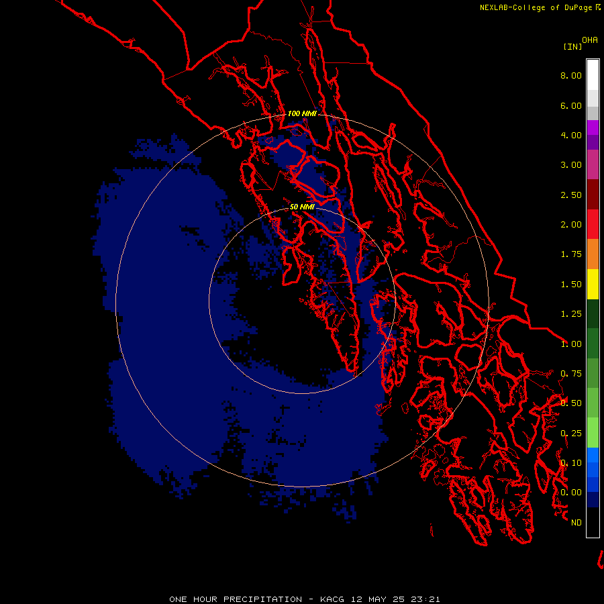Click the 100 NMI range ring label
This screenshot has height=604, width=604.
pos(302,113)
